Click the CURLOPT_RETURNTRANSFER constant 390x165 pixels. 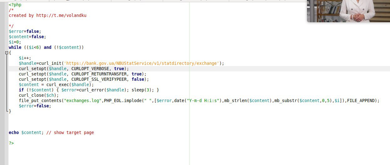click(x=99, y=74)
